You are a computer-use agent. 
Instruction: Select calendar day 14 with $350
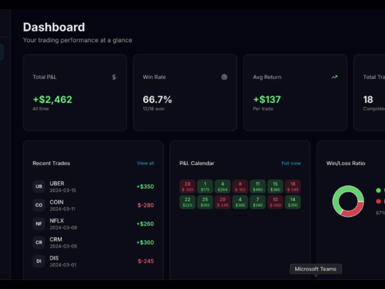(293, 202)
